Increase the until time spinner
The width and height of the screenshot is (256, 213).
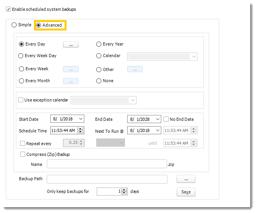point(194,141)
